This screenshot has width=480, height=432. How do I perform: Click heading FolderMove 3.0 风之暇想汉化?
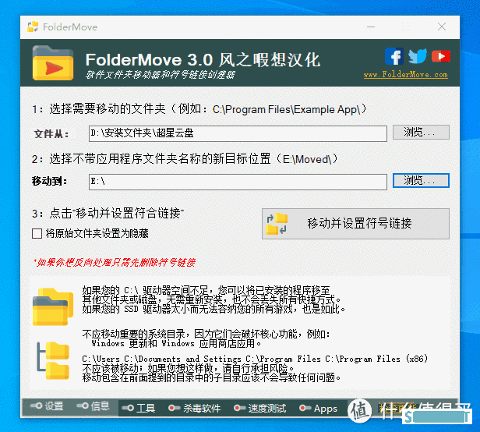[203, 60]
